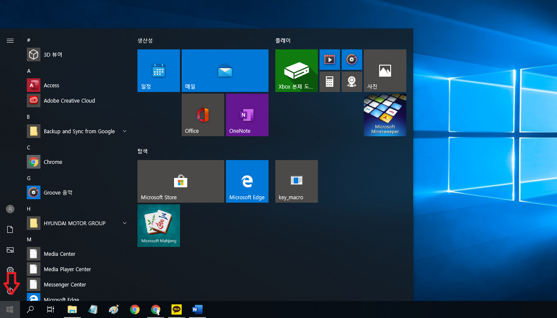The height and width of the screenshot is (318, 557).
Task: Open the Office tile
Action: pos(203,115)
